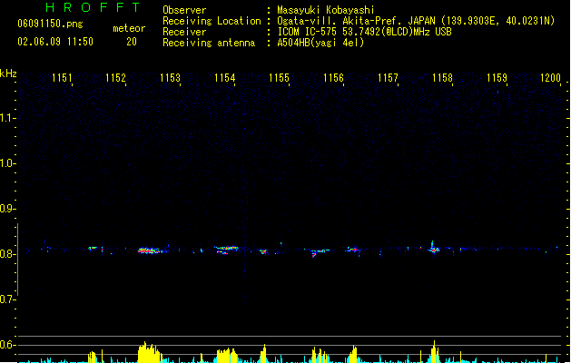Click the meteor echo spike near 1158
Image resolution: width=571 pixels, height=363 pixels.
coord(433,248)
